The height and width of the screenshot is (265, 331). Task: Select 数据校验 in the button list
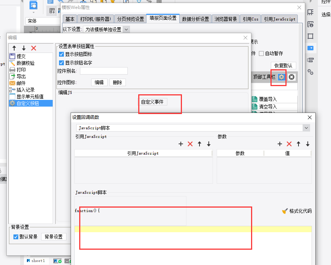click(31, 63)
